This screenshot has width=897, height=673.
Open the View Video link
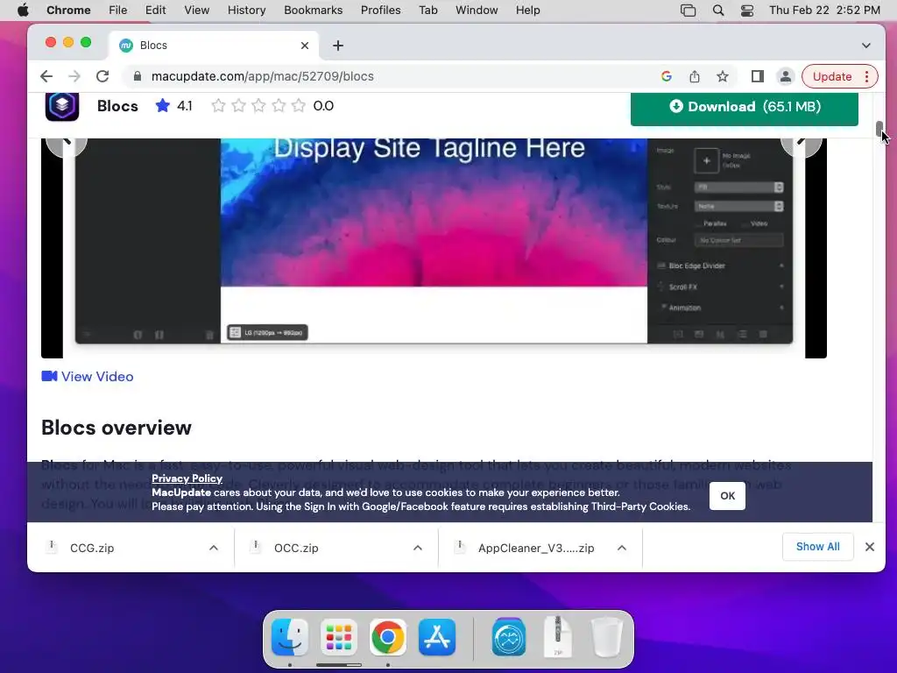pos(88,377)
